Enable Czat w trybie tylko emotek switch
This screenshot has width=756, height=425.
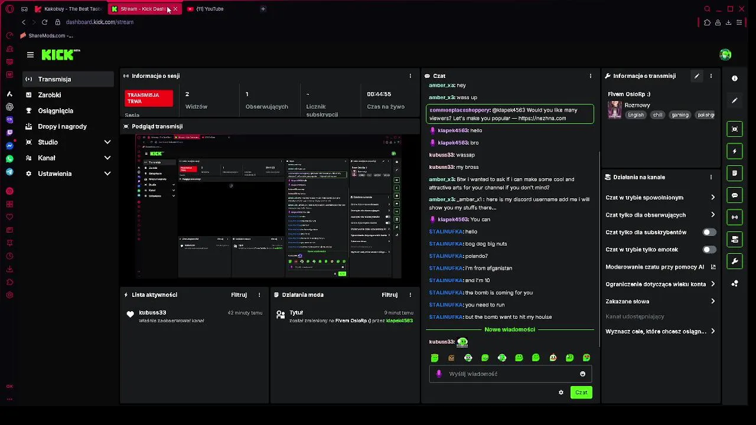point(709,250)
